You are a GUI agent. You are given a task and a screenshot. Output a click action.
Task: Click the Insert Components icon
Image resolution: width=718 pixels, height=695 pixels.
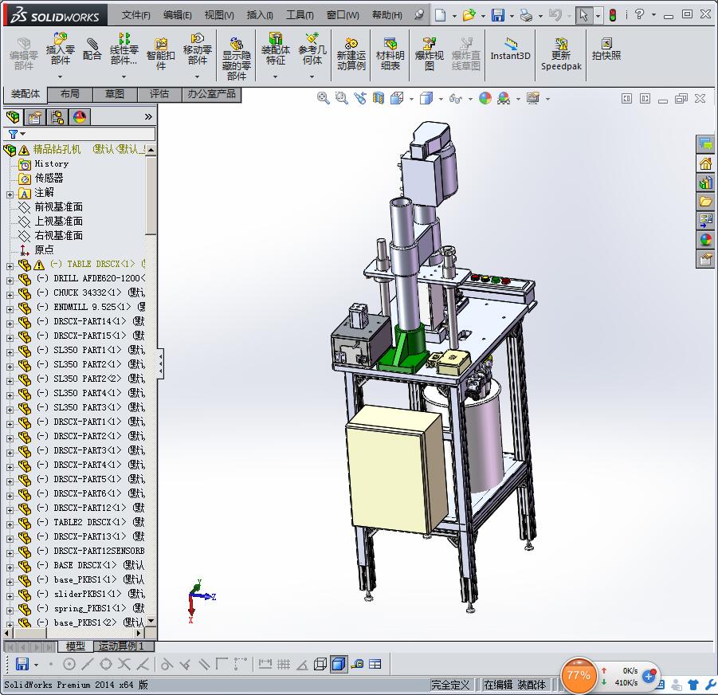pyautogui.click(x=60, y=49)
